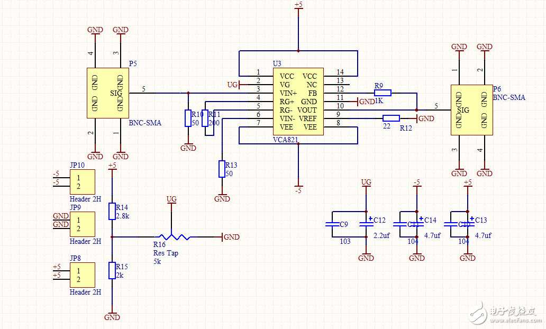The width and height of the screenshot is (546, 329).
Task: Click the VOUT pin label on U3
Action: click(307, 110)
